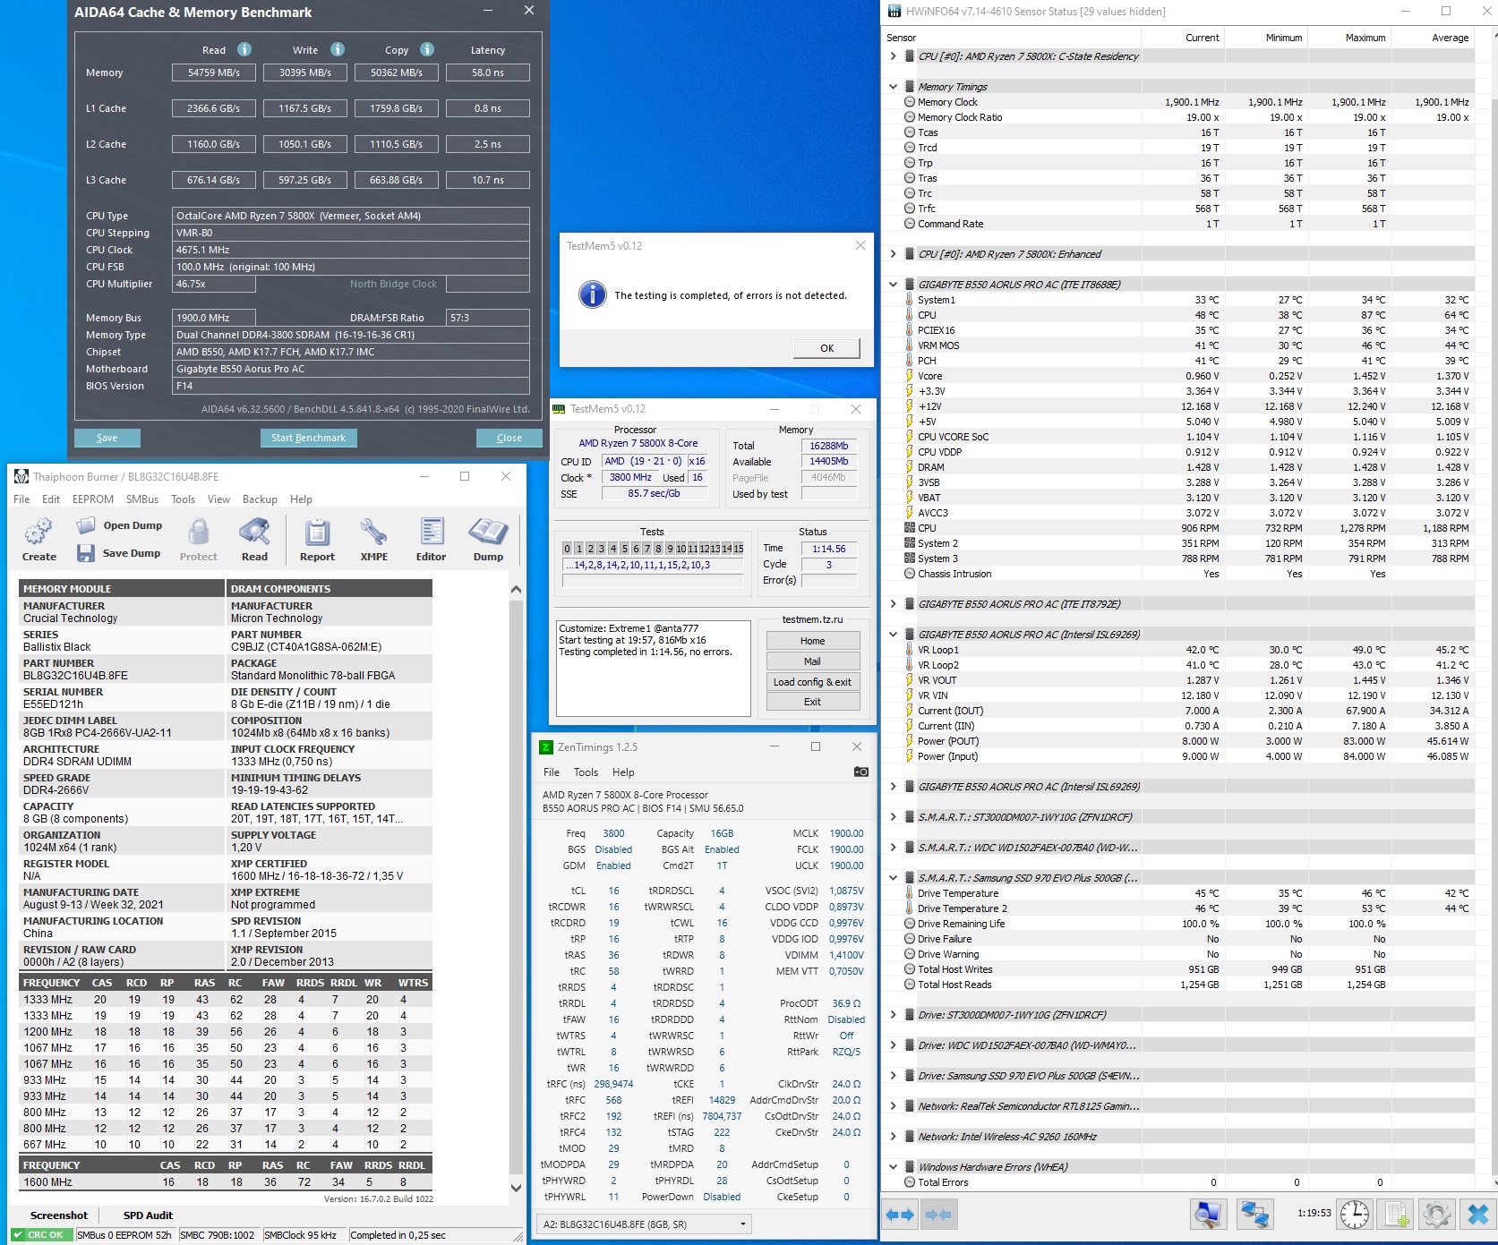Click the Mail button in TestMem5
1498x1245 pixels.
[812, 661]
